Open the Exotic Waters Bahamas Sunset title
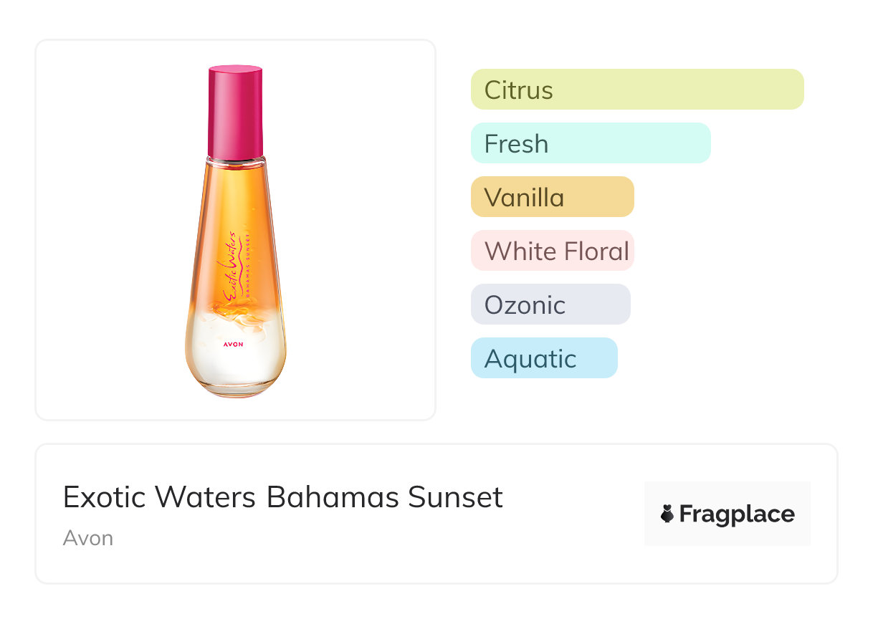The width and height of the screenshot is (873, 619). coord(282,497)
